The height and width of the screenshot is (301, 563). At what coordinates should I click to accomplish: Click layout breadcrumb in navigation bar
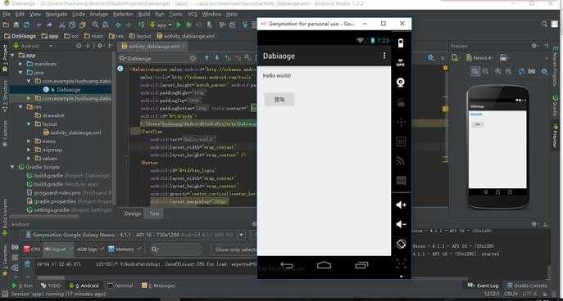click(140, 36)
